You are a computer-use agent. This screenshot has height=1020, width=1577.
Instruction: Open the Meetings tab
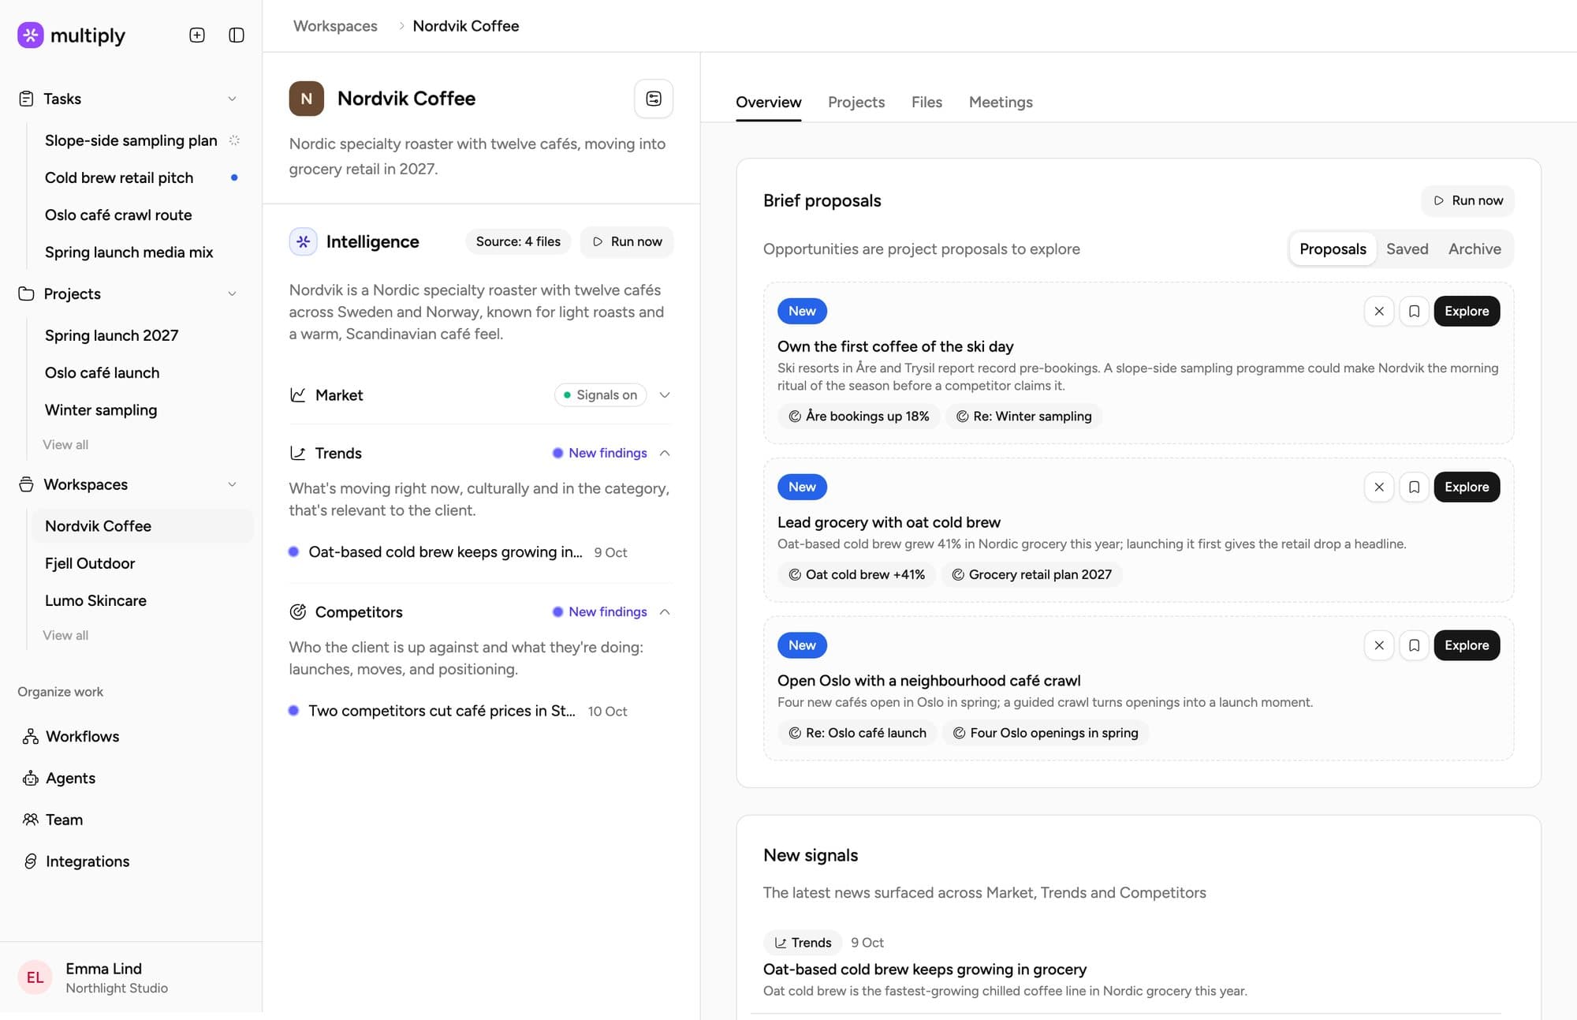pyautogui.click(x=1001, y=102)
